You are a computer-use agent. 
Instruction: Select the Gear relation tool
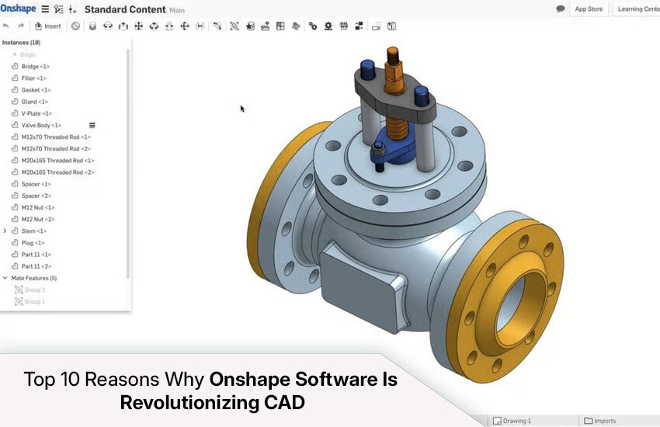(313, 26)
